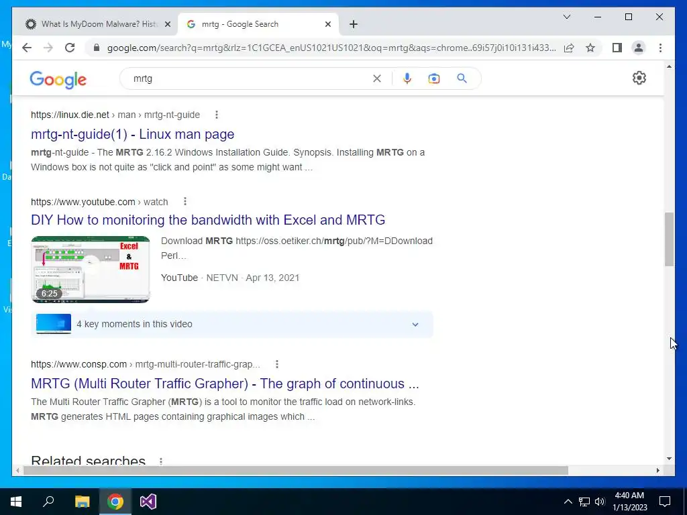
Task: Click the scroll right arrow
Action: point(658,470)
